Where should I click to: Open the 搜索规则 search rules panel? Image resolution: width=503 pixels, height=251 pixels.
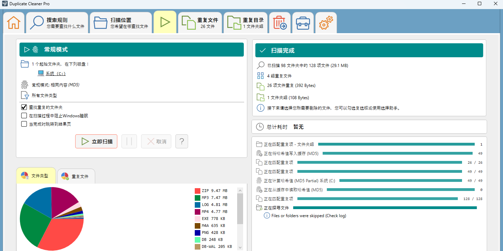pos(57,22)
